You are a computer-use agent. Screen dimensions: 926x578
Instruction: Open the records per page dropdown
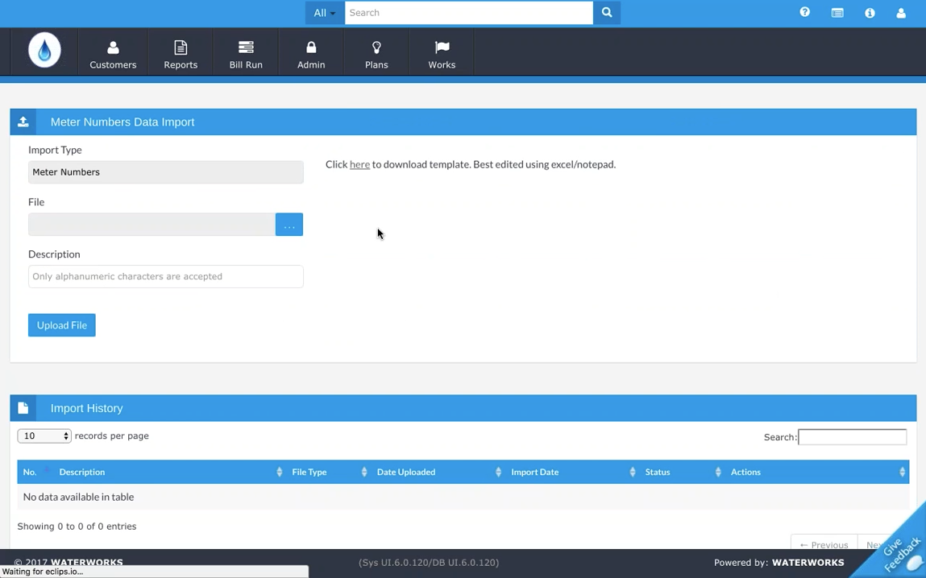click(44, 436)
